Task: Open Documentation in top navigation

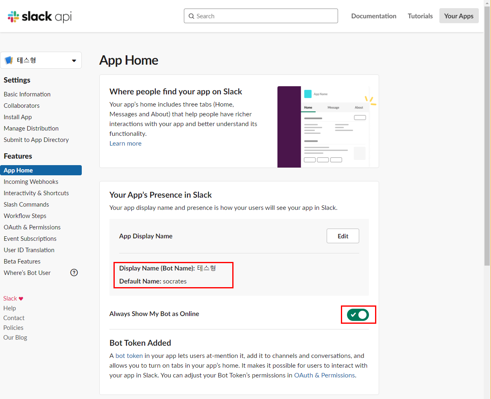Action: click(x=374, y=16)
